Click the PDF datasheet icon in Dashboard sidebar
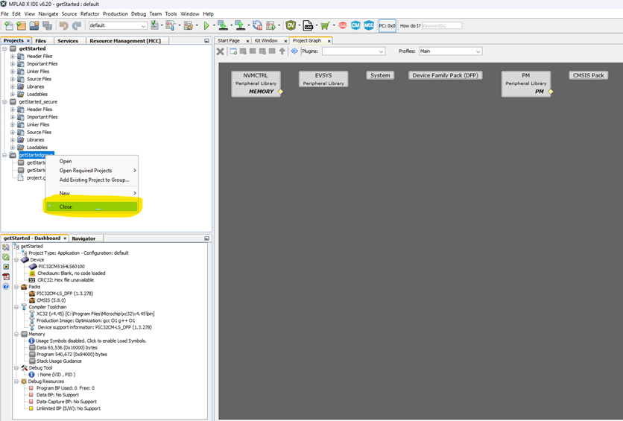The width and height of the screenshot is (623, 421). [x=6, y=276]
